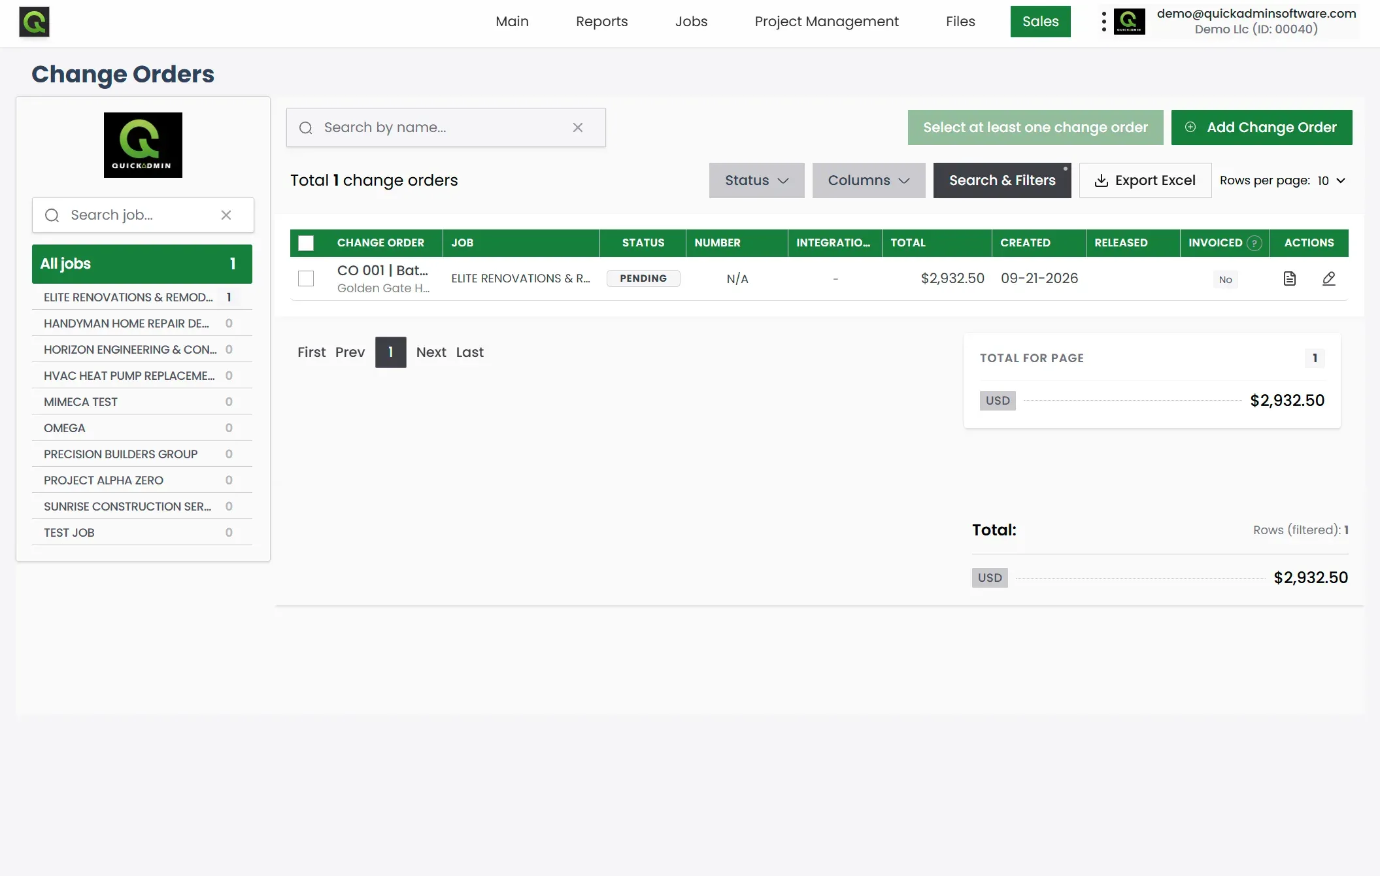The height and width of the screenshot is (876, 1380).
Task: Open the Main menu
Action: click(x=512, y=22)
